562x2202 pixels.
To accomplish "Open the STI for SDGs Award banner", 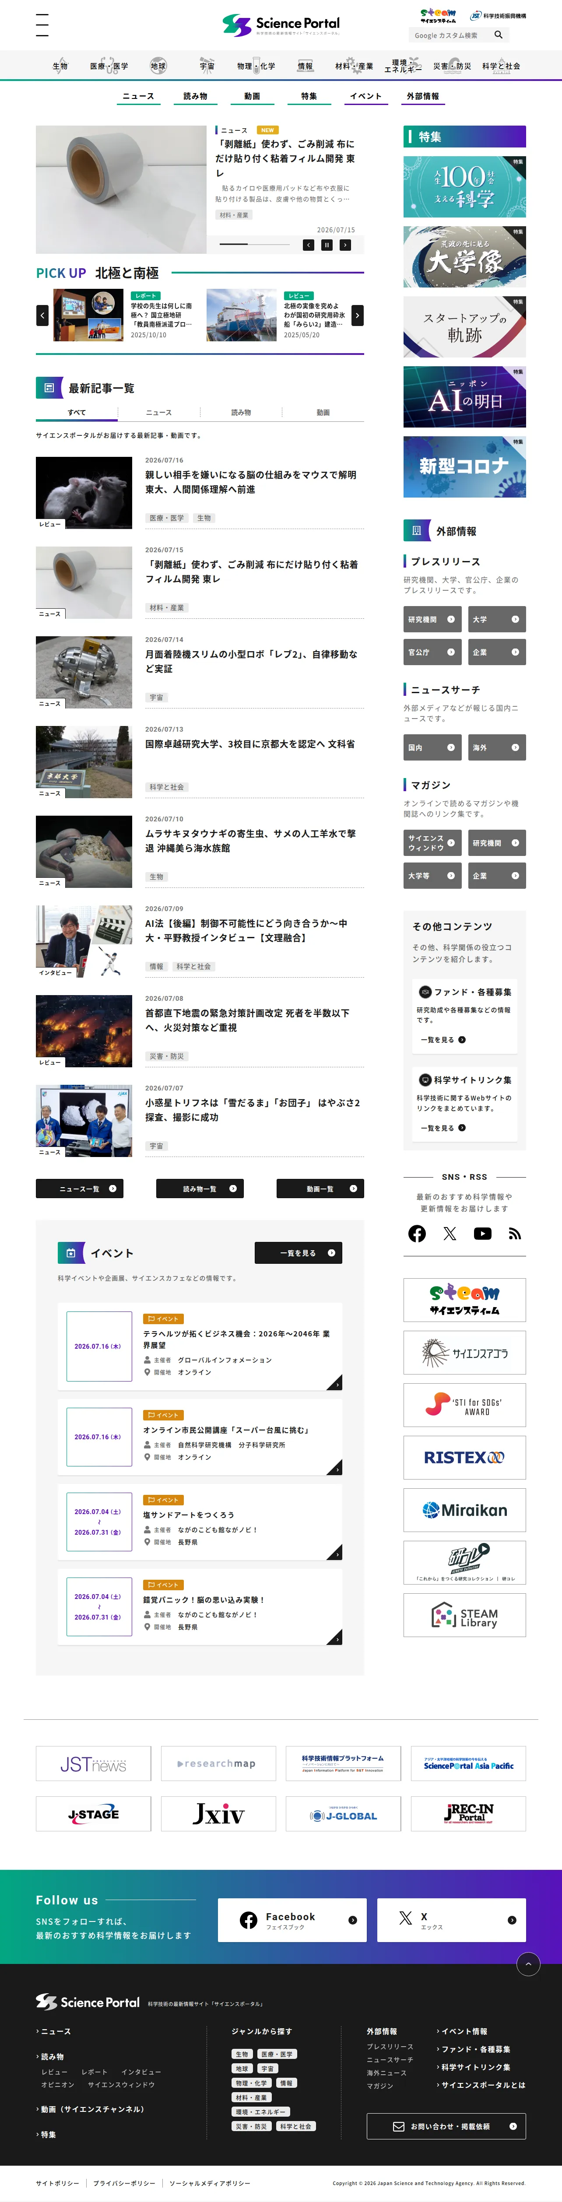I will [x=464, y=1405].
